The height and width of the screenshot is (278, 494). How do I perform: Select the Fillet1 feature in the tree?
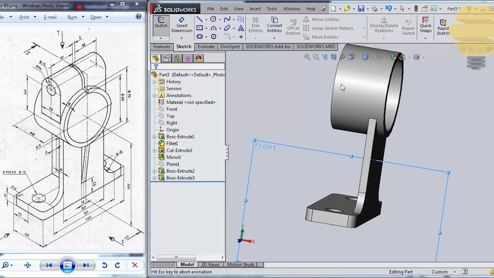tap(172, 143)
